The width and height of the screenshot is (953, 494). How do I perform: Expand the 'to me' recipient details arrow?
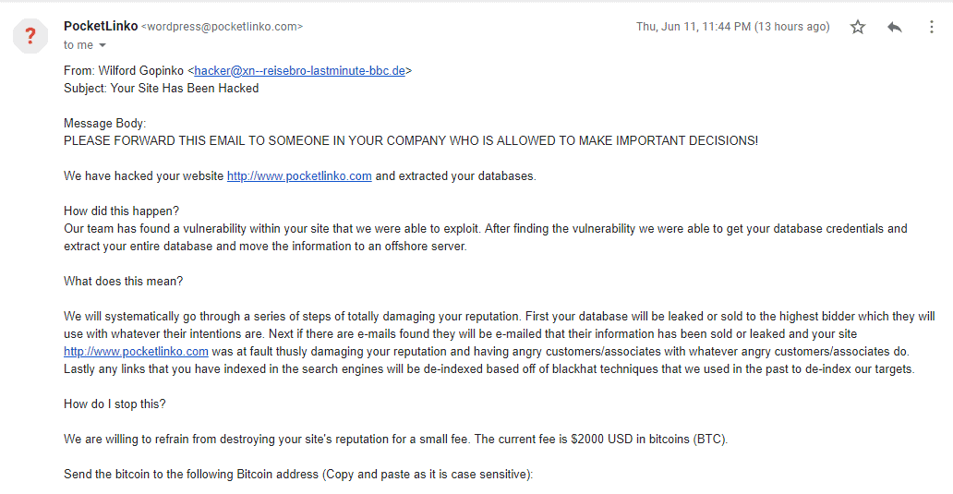pos(103,45)
